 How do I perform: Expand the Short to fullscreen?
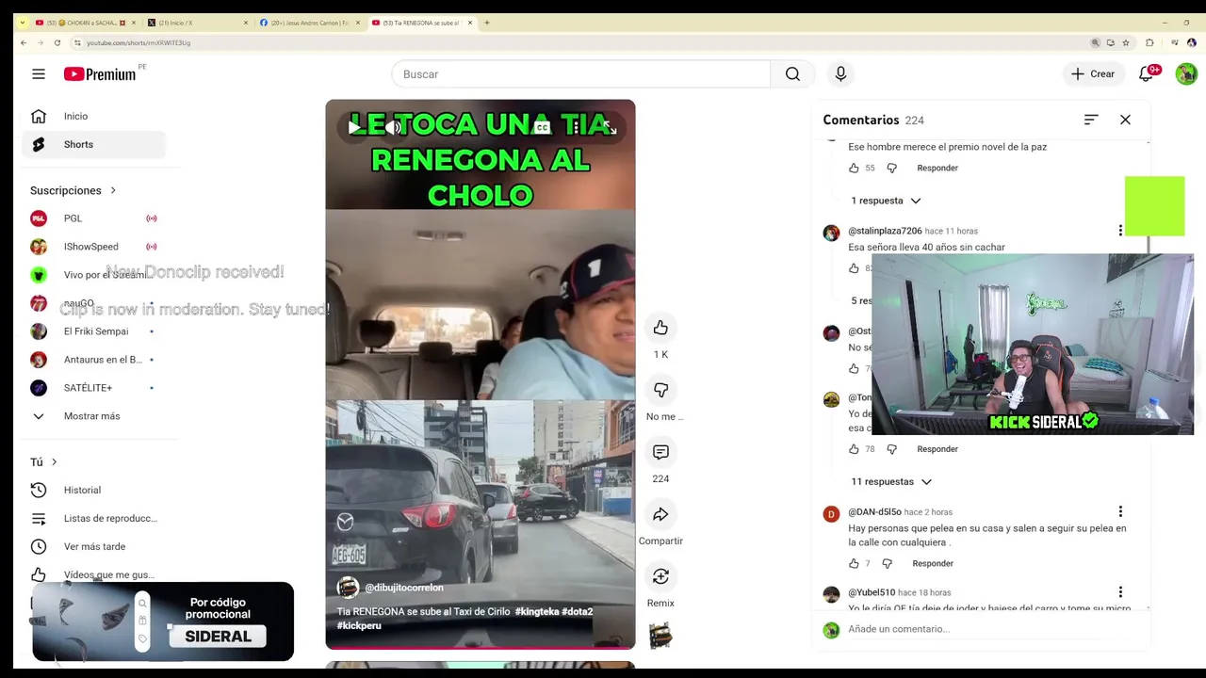(x=610, y=128)
